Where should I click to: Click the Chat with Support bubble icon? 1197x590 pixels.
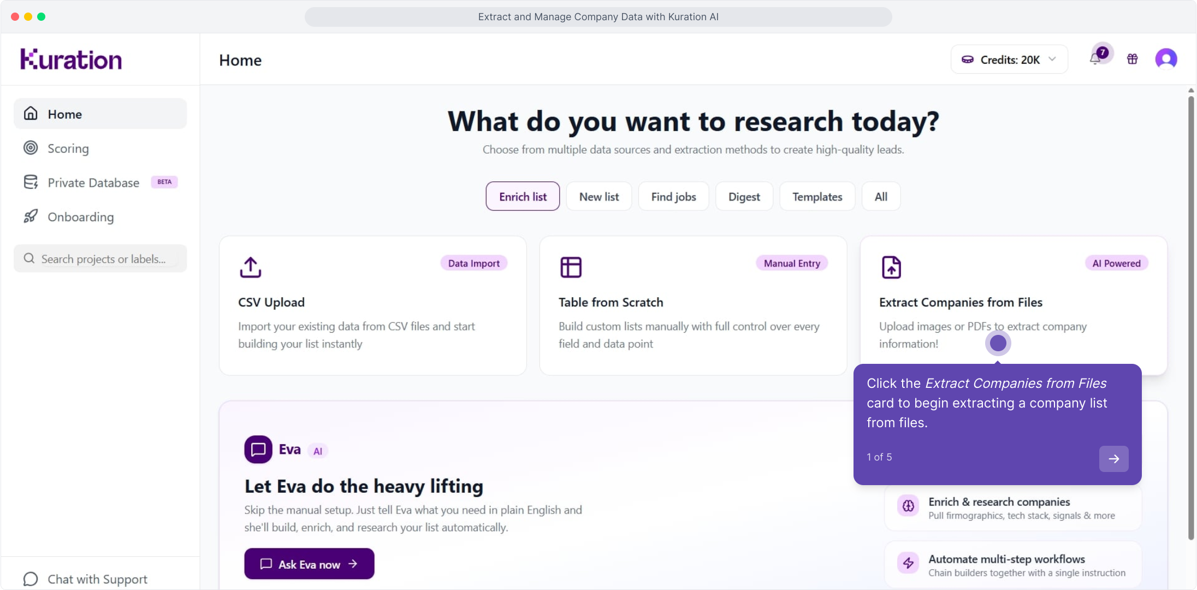pyautogui.click(x=31, y=579)
